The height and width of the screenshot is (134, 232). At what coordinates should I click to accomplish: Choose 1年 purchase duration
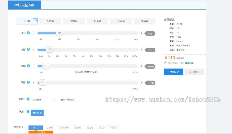pyautogui.click(x=78, y=128)
